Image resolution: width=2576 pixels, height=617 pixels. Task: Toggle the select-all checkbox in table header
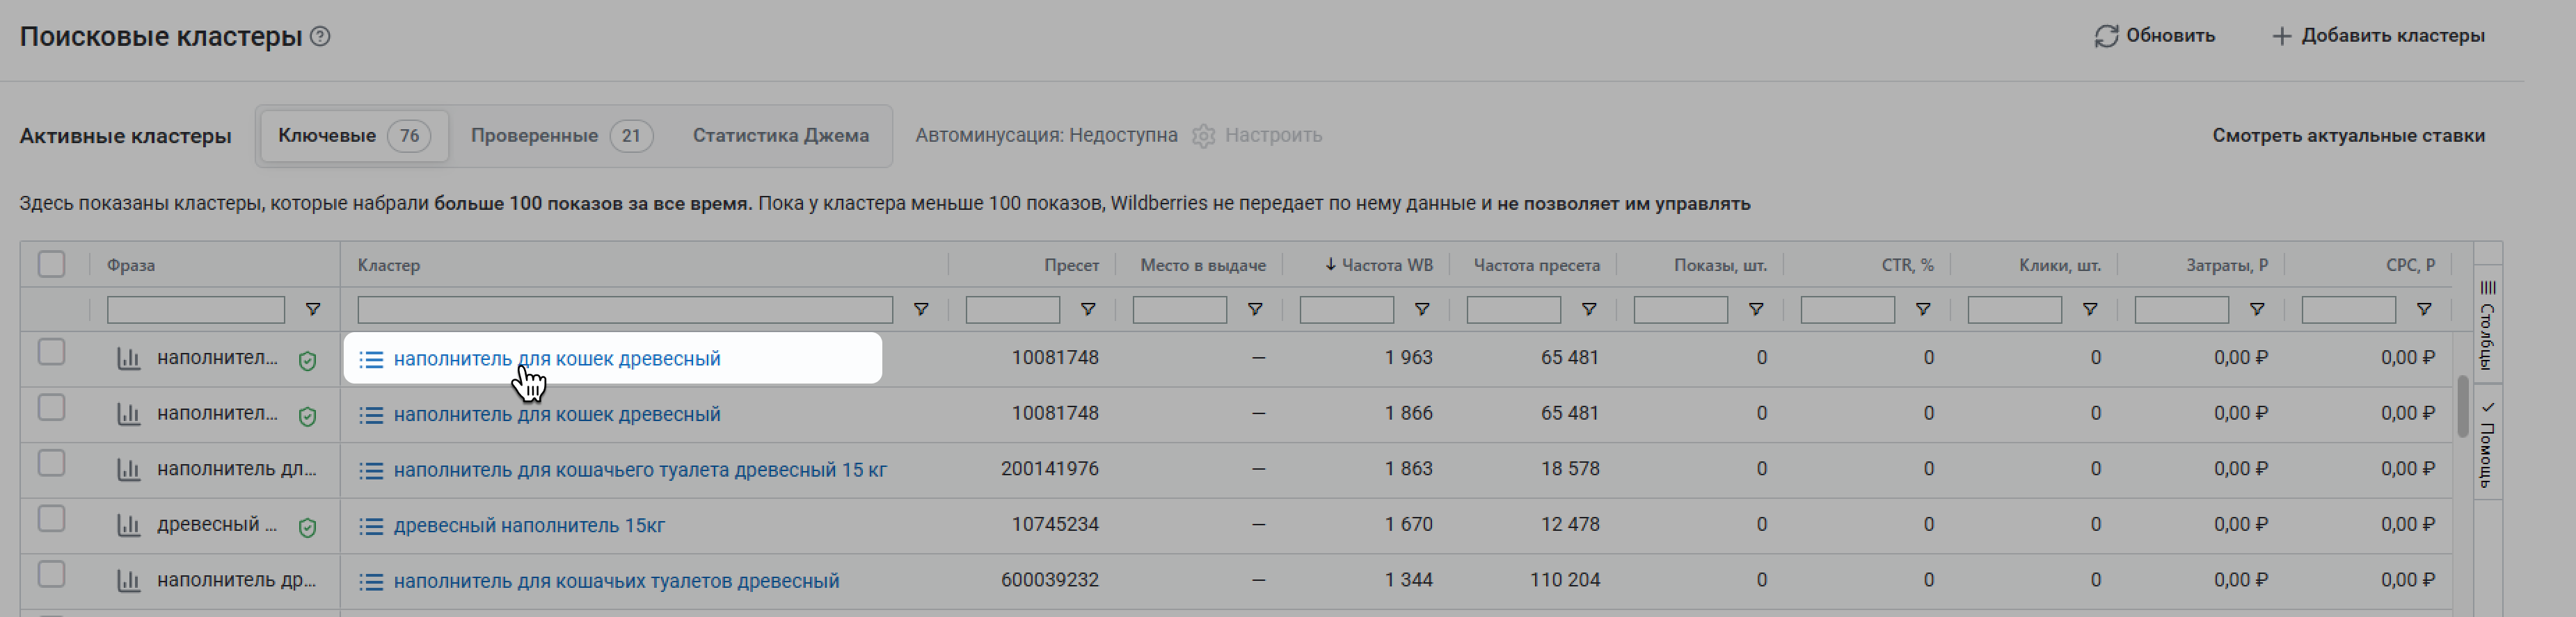tap(51, 265)
